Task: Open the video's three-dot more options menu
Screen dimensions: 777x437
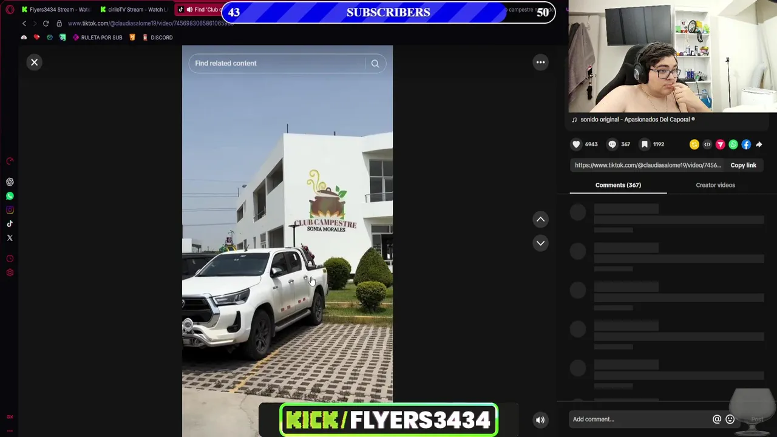Action: click(540, 63)
